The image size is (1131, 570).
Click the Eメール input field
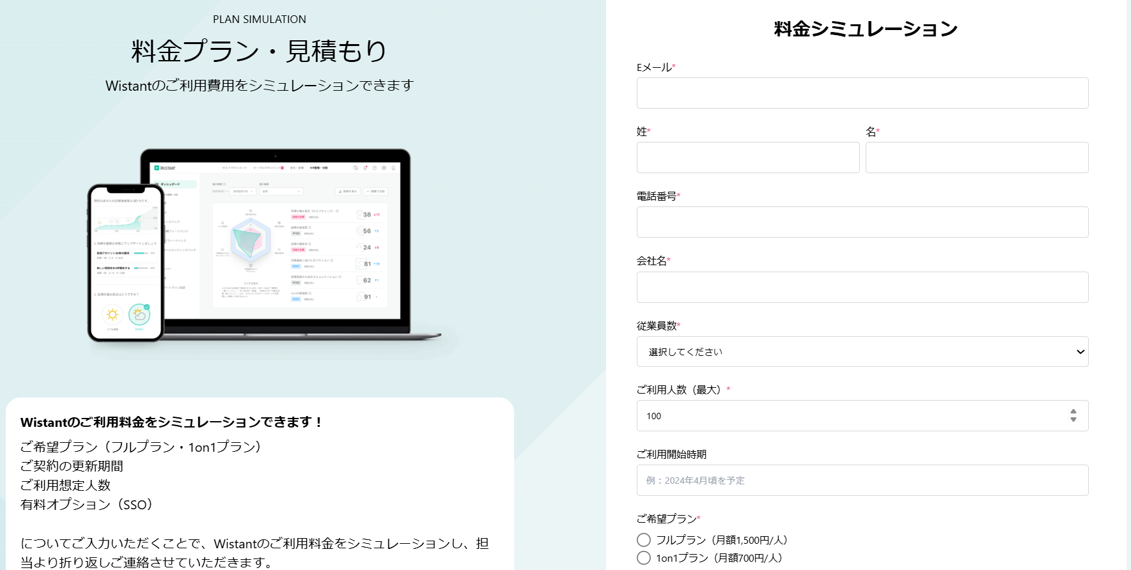[x=862, y=93]
